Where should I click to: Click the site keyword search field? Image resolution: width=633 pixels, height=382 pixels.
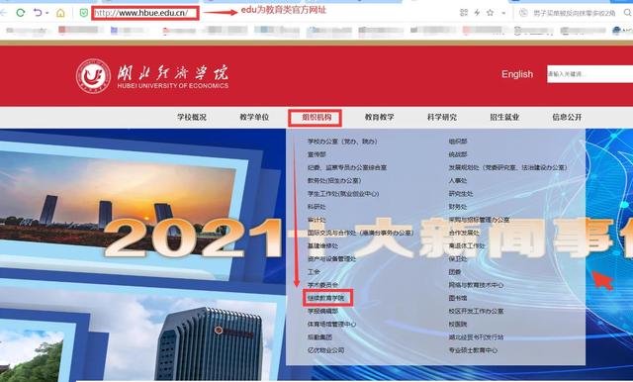click(589, 74)
